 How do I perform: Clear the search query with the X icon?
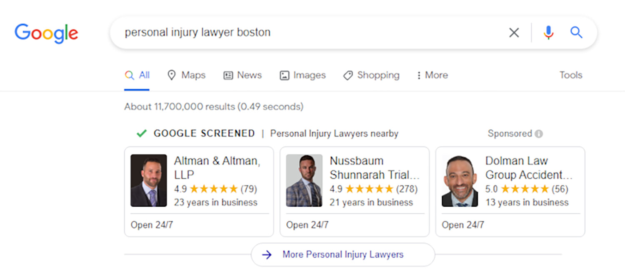[514, 32]
